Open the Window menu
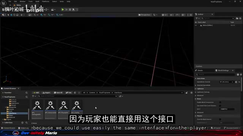 (x=22, y=2)
